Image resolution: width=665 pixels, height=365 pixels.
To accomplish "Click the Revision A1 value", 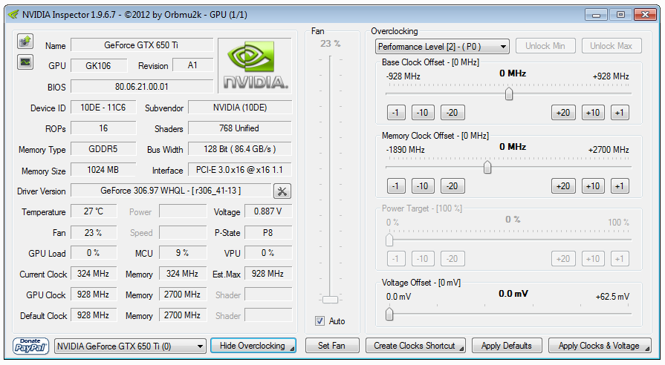I will 192,65.
